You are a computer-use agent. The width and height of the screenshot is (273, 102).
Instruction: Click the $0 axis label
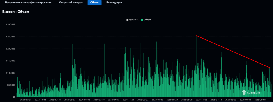click(14, 97)
